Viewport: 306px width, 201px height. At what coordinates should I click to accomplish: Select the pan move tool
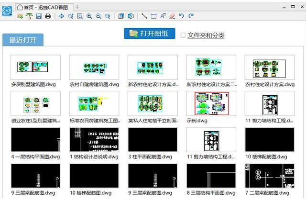(x=61, y=16)
